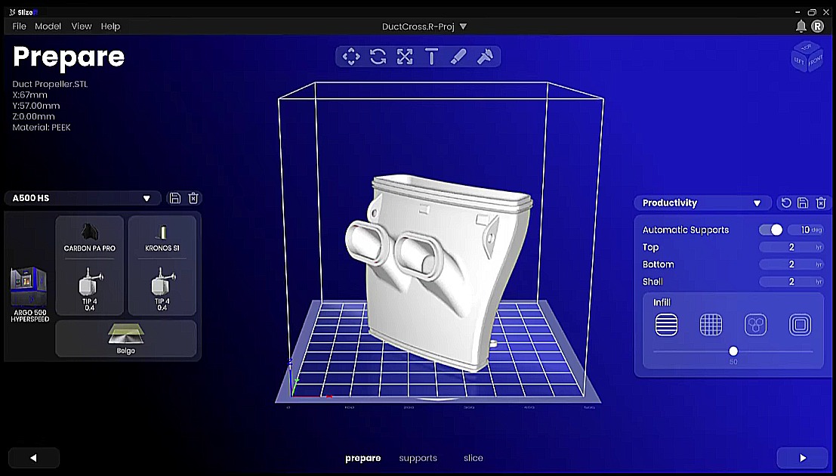Delete the A500 HS printer preset
836x476 pixels.
[193, 198]
